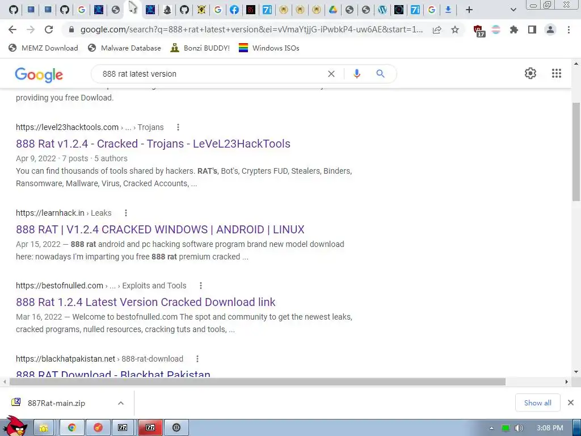Image resolution: width=581 pixels, height=436 pixels.
Task: Click Show all downloads
Action: click(537, 403)
